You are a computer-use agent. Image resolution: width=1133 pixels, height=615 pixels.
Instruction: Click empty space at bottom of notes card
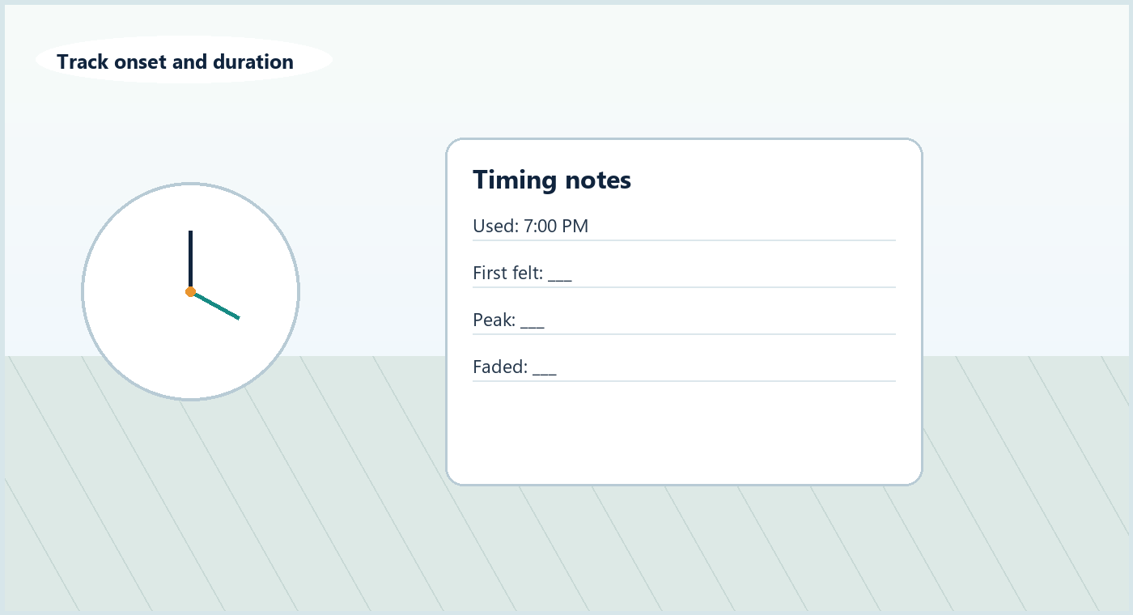point(684,433)
